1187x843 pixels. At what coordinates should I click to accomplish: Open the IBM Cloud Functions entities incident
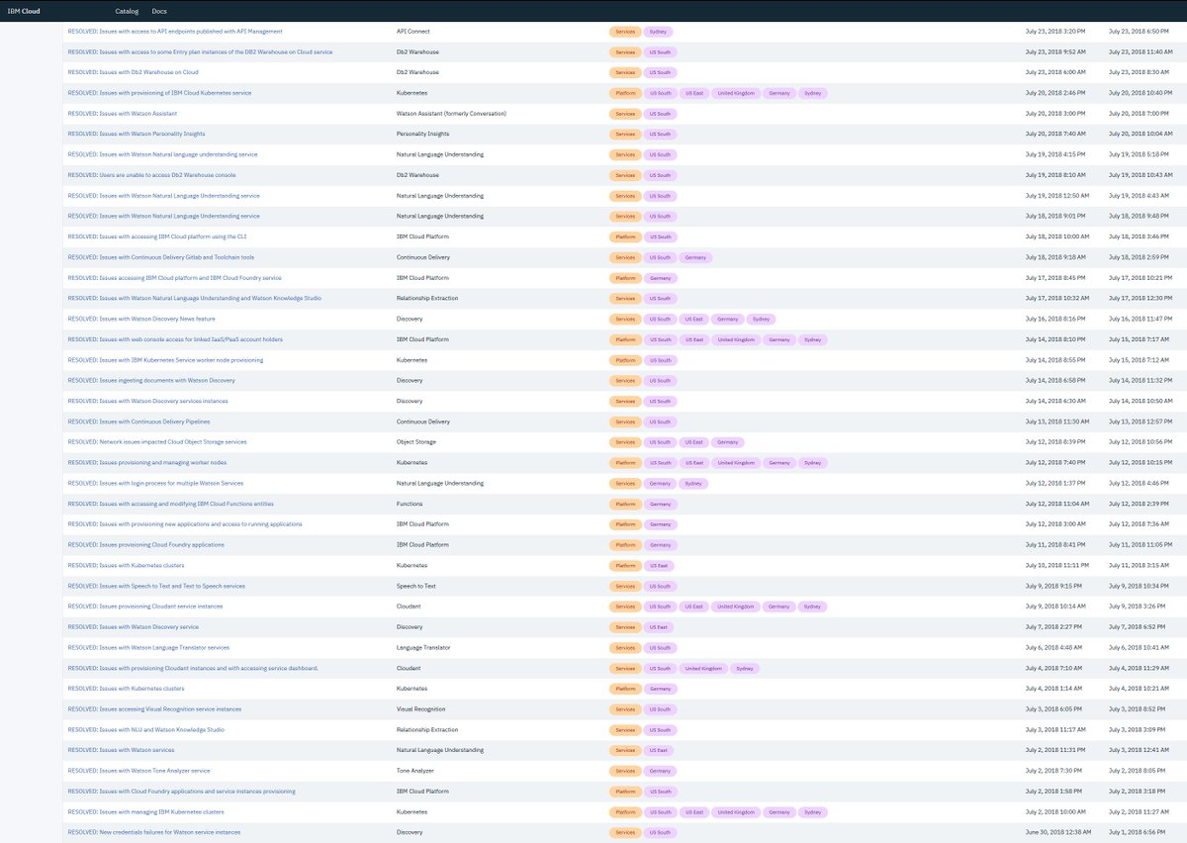click(x=170, y=504)
